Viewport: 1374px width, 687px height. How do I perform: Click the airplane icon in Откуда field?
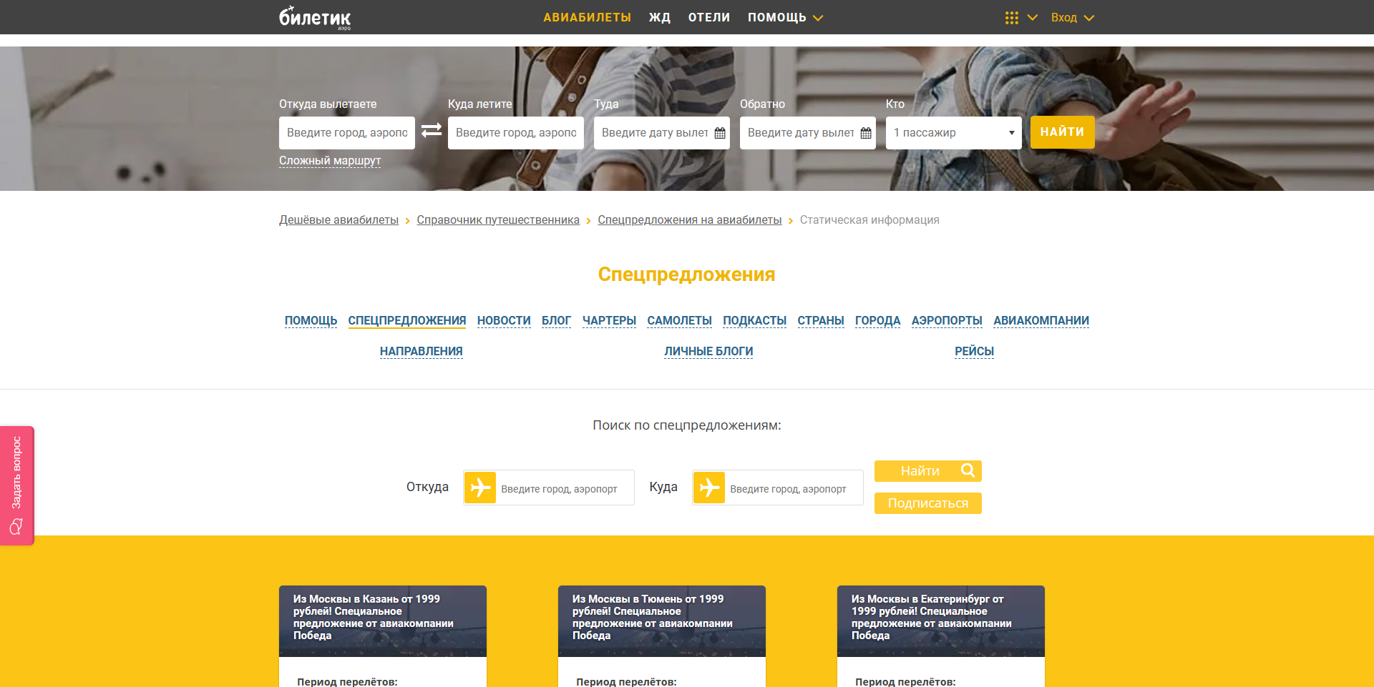pos(481,487)
